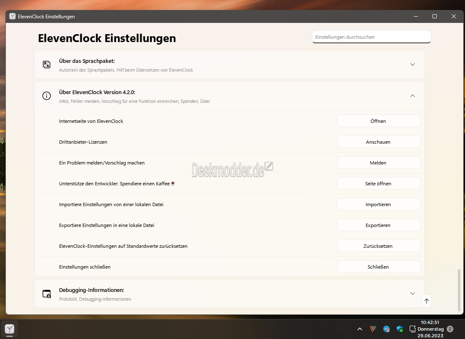
Task: Click the text Ein Problem melden/Vorschlag machen
Action: (x=102, y=163)
